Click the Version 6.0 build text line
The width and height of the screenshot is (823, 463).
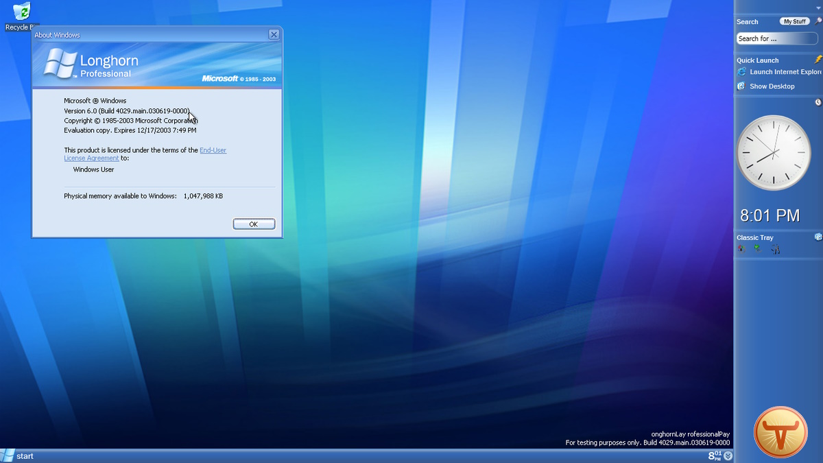(x=127, y=110)
